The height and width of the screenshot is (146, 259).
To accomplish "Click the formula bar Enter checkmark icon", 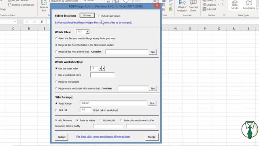I will pyautogui.click(x=34, y=21).
